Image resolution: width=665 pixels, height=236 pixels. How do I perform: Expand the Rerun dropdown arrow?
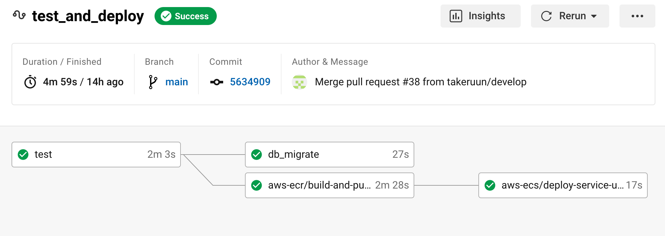[594, 16]
